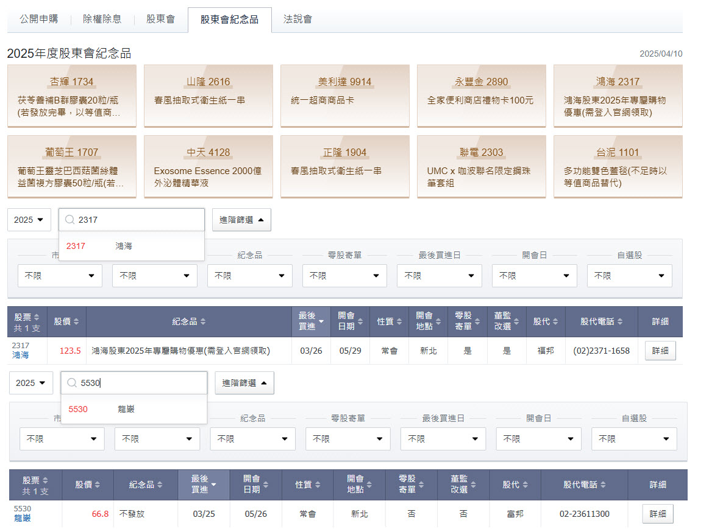Open the upper 2025 year dropdown
The width and height of the screenshot is (709, 529).
point(29,220)
